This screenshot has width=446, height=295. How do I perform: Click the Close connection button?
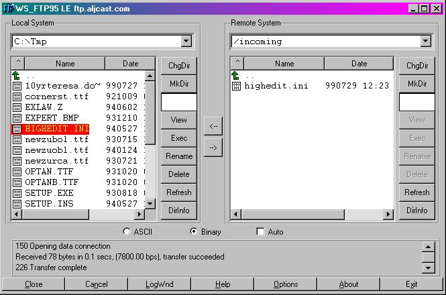(x=34, y=284)
